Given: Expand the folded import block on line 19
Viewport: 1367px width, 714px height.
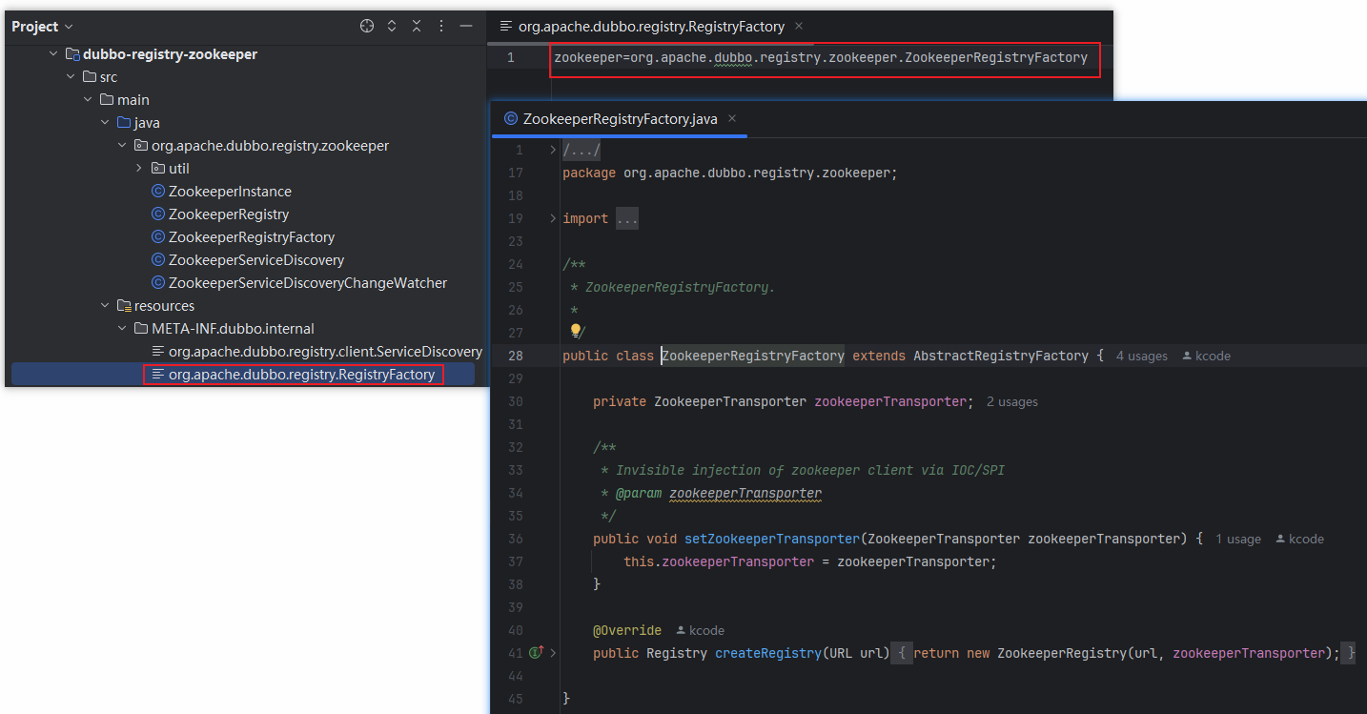Looking at the screenshot, I should (553, 218).
